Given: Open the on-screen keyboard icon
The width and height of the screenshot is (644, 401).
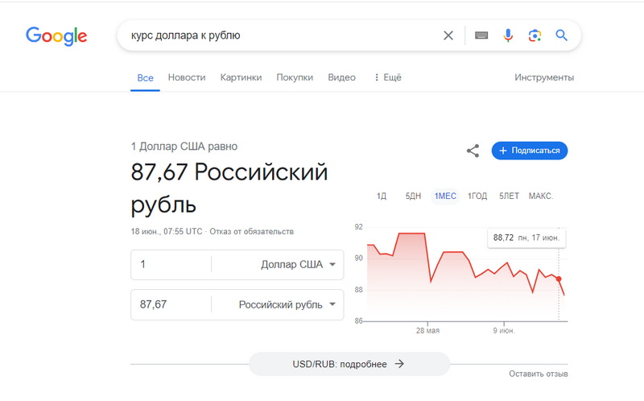Looking at the screenshot, I should coord(481,35).
